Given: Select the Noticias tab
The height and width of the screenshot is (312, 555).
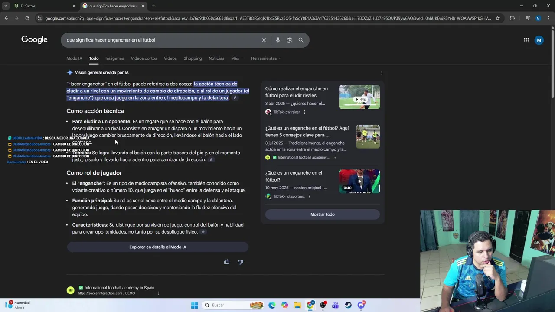Looking at the screenshot, I should click(x=216, y=58).
